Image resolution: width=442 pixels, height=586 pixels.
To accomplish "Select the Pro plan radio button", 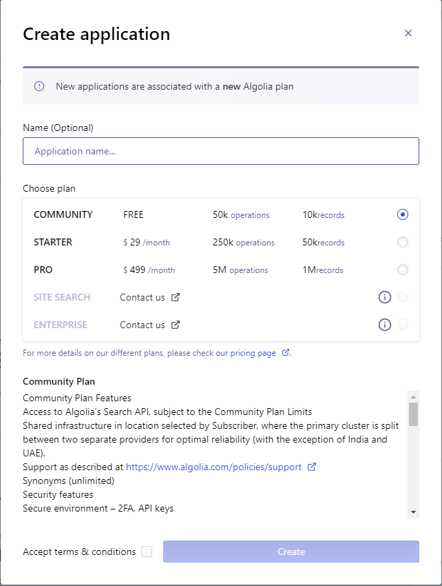I will click(403, 270).
